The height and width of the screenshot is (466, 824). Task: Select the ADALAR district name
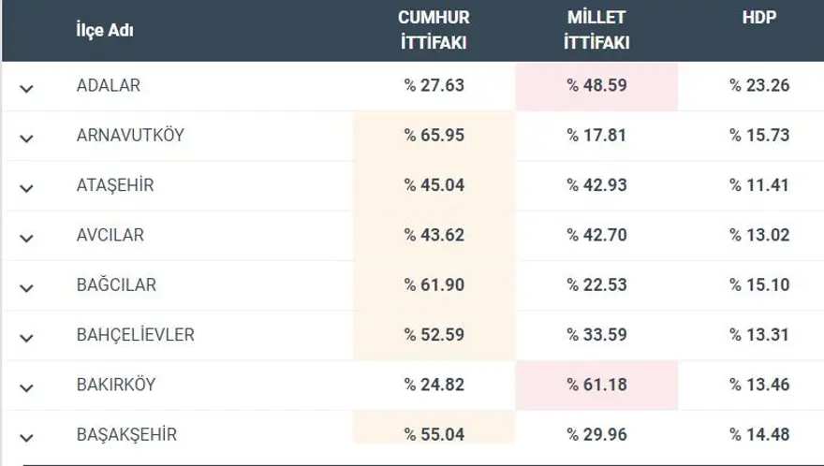coord(109,86)
